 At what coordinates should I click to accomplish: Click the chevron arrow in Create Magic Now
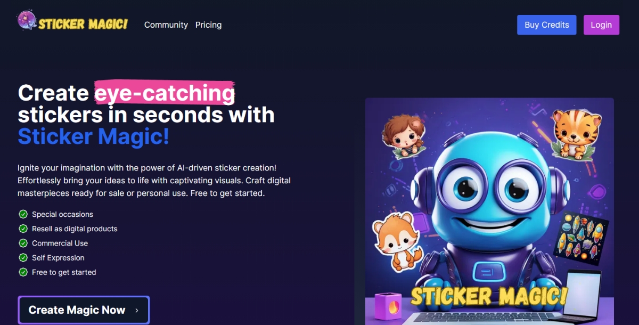[137, 310]
